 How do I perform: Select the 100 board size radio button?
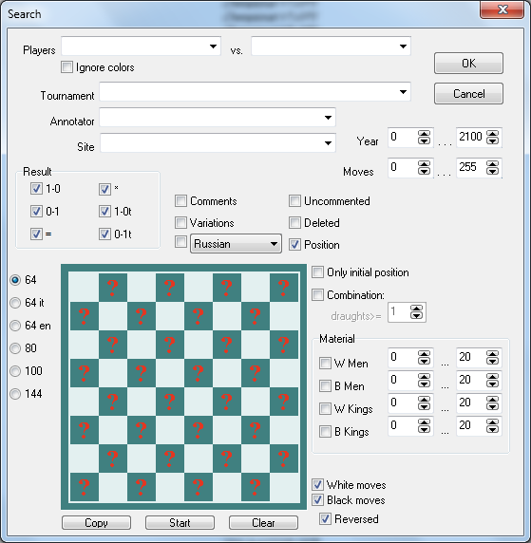(15, 371)
